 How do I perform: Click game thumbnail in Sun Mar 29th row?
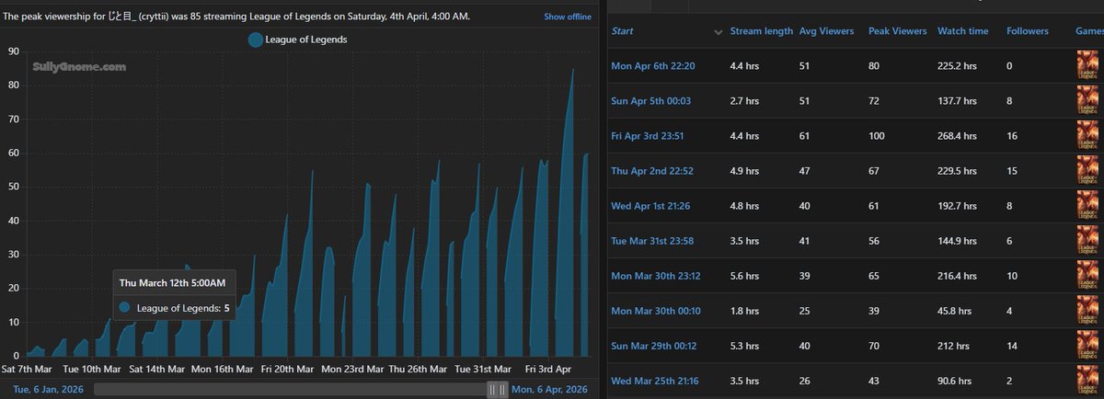click(x=1089, y=346)
